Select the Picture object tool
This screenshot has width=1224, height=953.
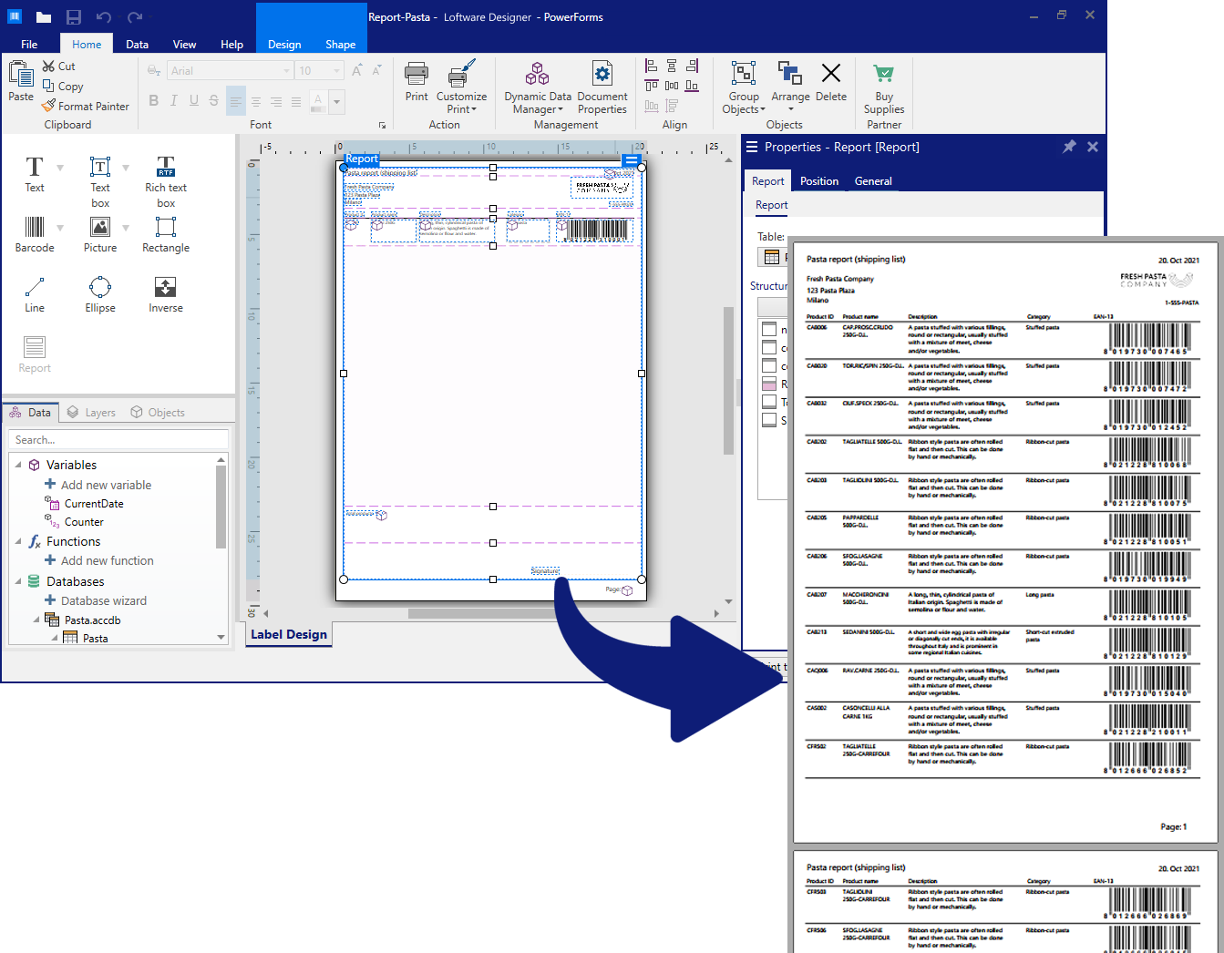tap(100, 233)
